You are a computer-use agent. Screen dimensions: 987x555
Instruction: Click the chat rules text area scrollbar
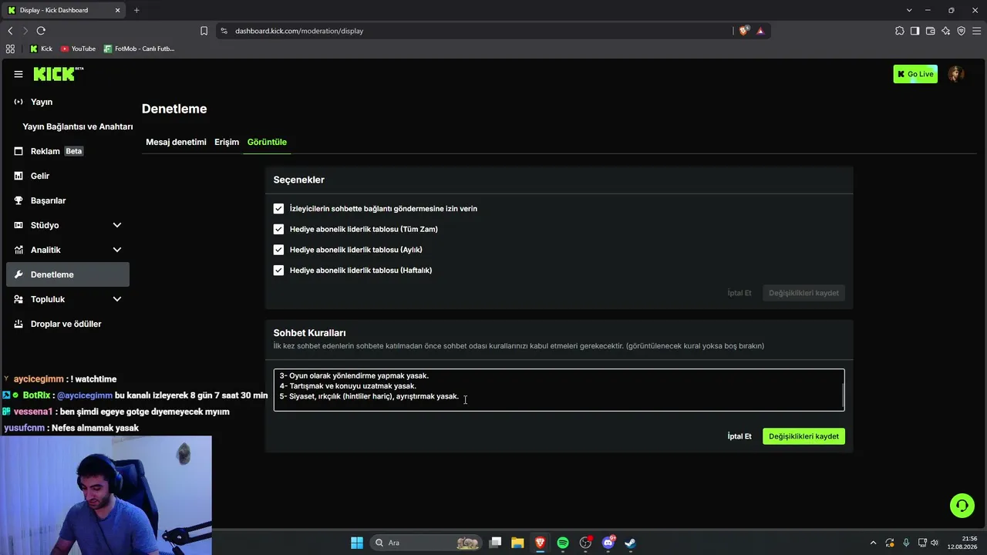pos(843,396)
